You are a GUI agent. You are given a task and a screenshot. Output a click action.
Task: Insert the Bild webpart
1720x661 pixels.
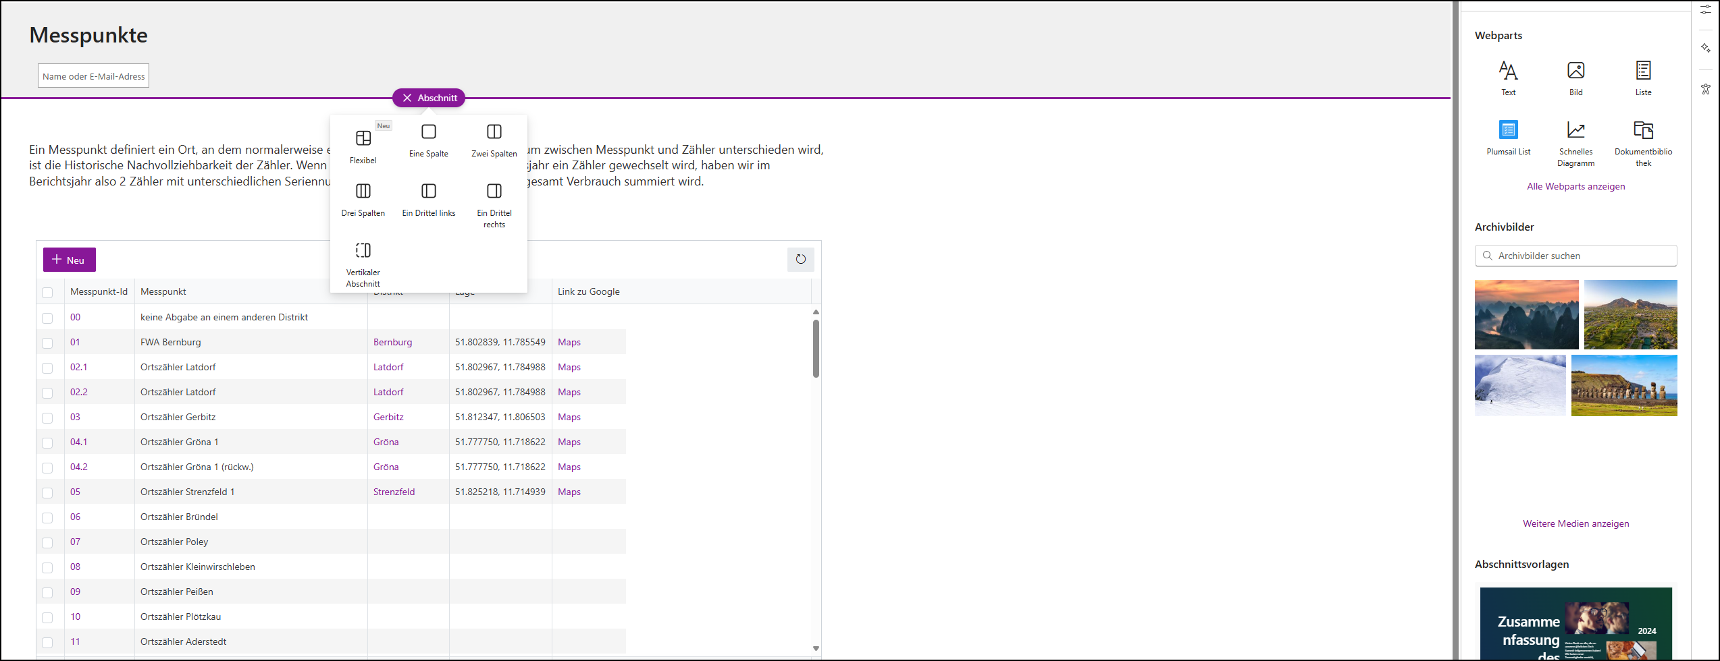point(1575,78)
